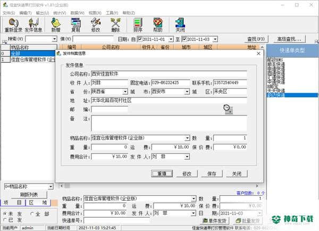This screenshot has width=319, height=231.
Task: Toggle the start date checkbox for 2021-11-01
Action: click(140, 39)
